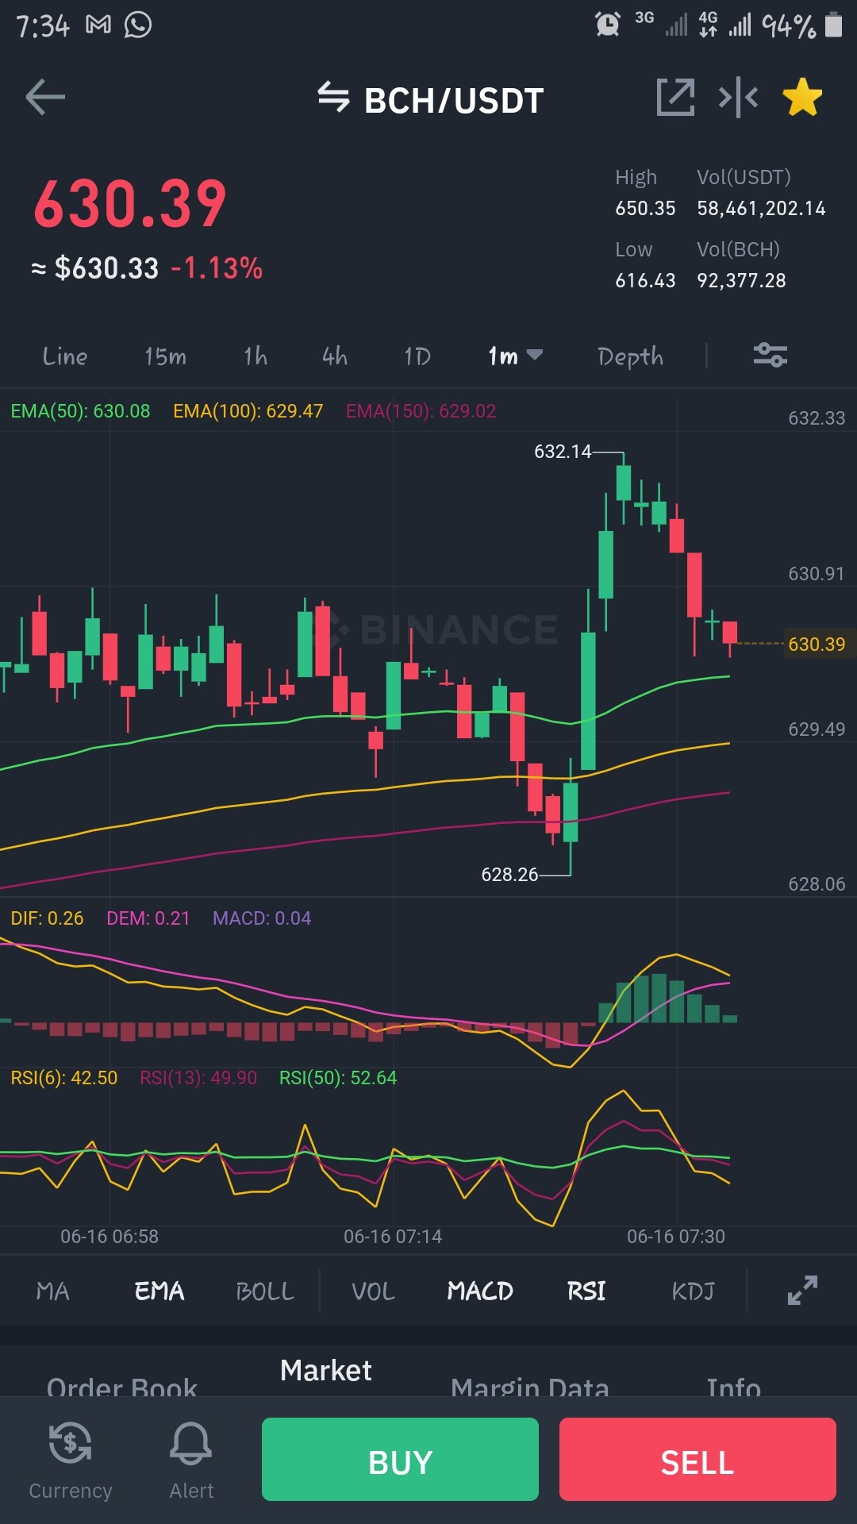Toggle the yellow favorite star
Image resolution: width=857 pixels, height=1524 pixels.
coord(802,98)
